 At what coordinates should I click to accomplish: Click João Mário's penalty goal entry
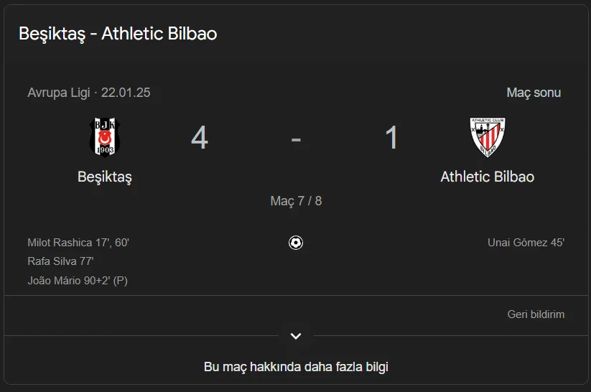point(78,281)
